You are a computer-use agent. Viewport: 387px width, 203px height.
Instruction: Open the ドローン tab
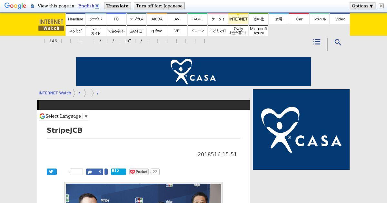(x=197, y=31)
